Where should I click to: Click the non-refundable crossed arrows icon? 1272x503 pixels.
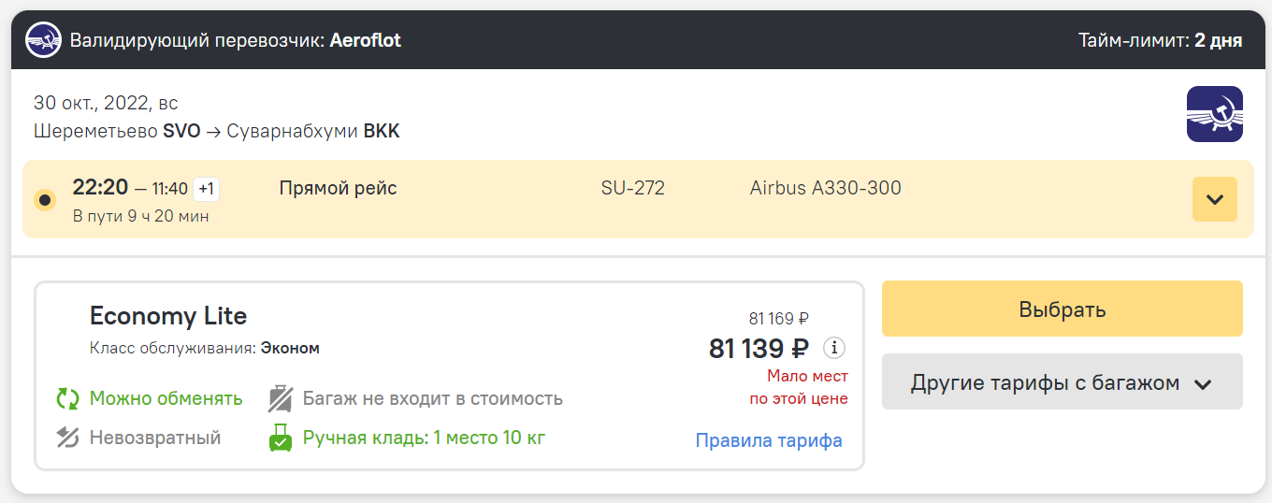[x=67, y=438]
